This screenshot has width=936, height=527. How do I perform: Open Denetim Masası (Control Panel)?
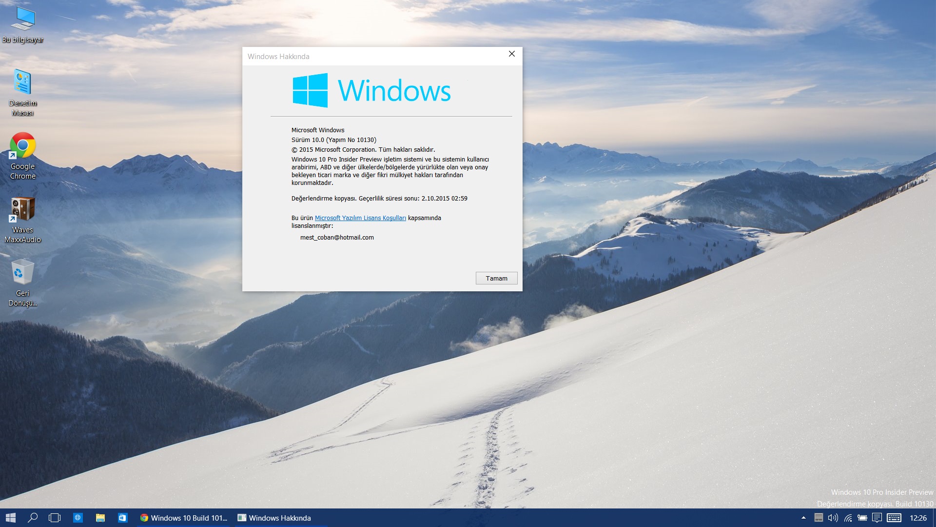(x=22, y=82)
